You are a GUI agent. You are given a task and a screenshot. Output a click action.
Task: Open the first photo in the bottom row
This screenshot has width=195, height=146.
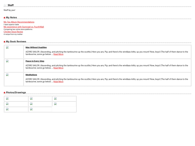[7, 109]
